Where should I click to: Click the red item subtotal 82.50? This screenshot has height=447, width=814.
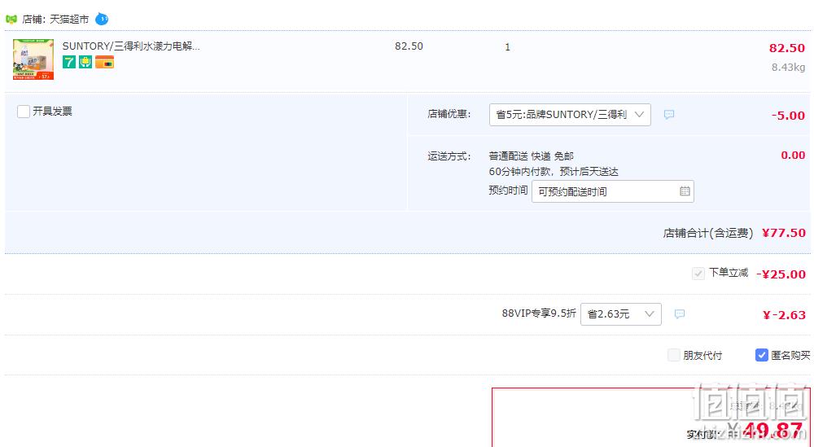point(787,48)
